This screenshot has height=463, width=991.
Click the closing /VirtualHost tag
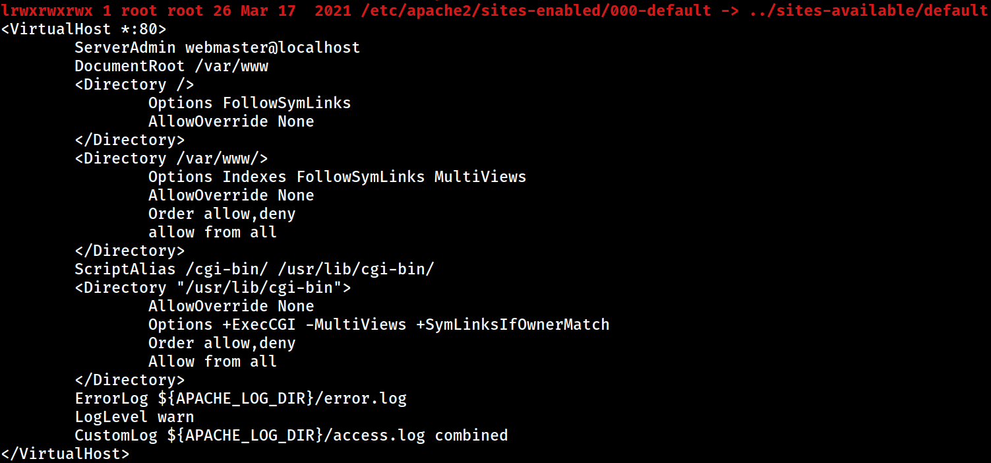tap(65, 454)
